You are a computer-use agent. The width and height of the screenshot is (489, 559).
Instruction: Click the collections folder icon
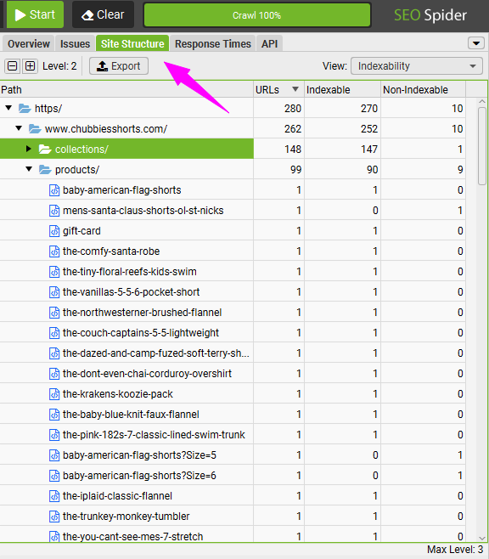point(45,149)
